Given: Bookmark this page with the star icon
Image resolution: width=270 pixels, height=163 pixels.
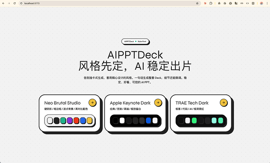Looking at the screenshot, I should click(197, 3).
